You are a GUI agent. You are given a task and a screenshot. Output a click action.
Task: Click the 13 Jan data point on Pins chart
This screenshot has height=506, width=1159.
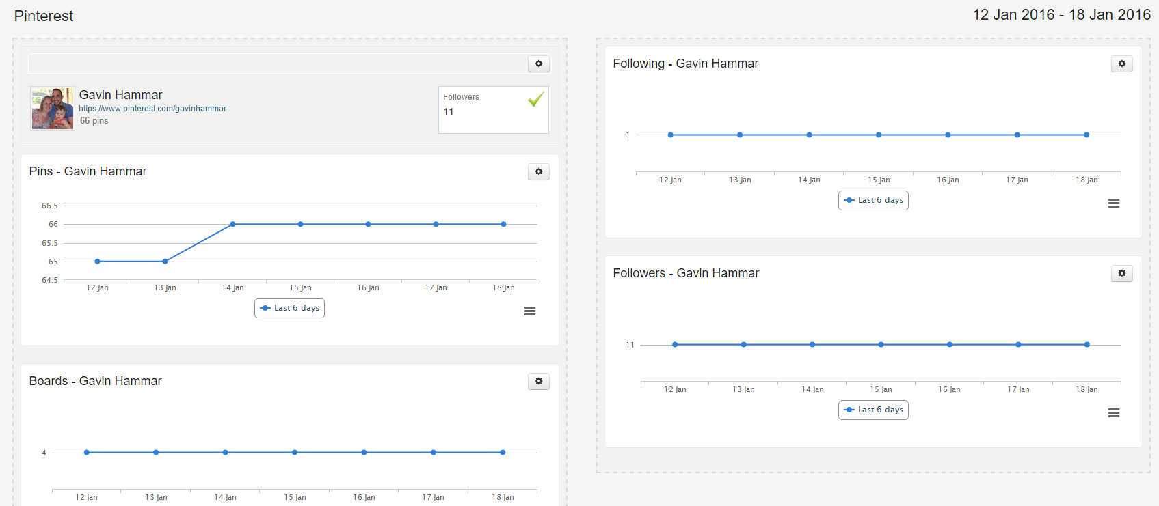[x=165, y=262]
